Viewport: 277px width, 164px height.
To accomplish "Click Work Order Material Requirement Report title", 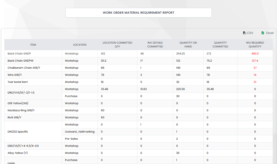I will (138, 13).
